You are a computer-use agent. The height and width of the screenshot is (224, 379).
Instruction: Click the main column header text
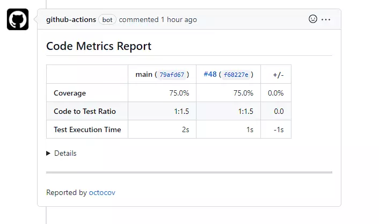[x=144, y=74]
